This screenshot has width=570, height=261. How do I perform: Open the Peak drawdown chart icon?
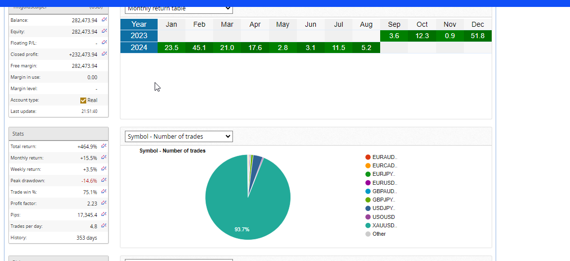104,180
